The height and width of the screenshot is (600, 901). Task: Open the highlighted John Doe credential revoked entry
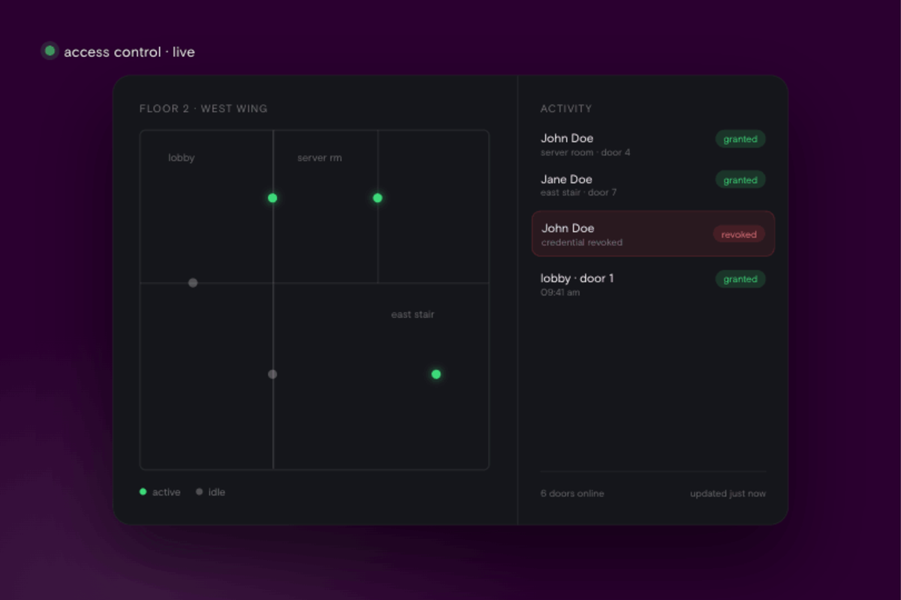(653, 234)
